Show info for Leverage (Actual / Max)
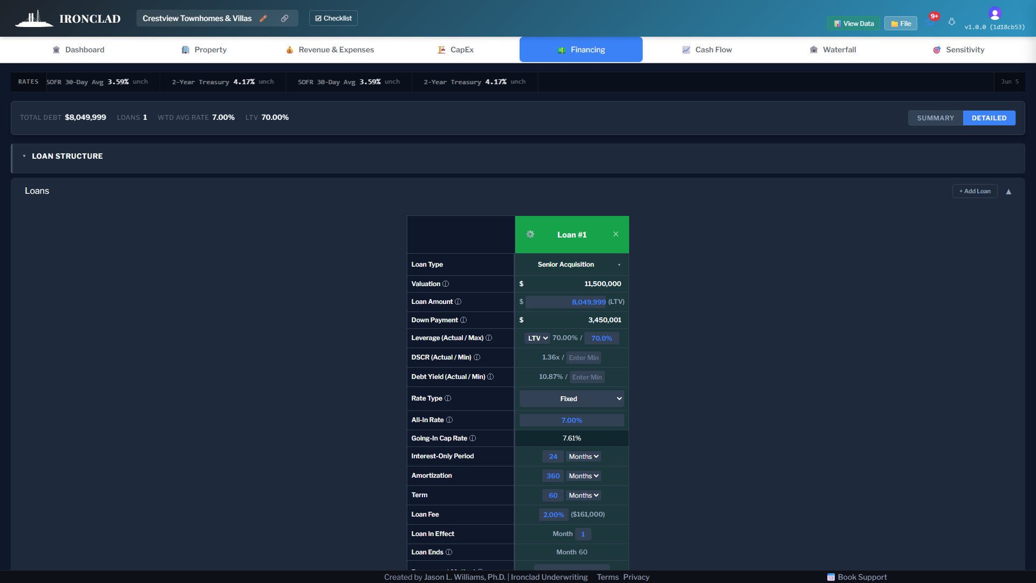 489,338
